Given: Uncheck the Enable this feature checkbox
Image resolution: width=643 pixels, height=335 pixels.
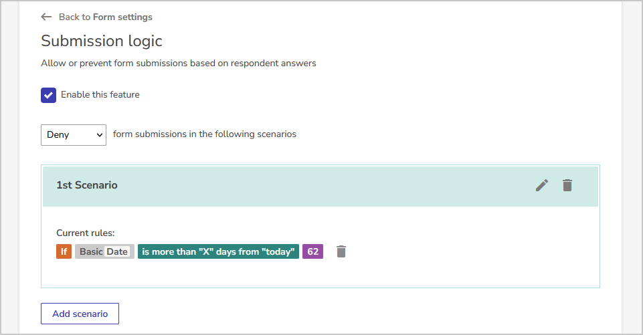Looking at the screenshot, I should [48, 95].
